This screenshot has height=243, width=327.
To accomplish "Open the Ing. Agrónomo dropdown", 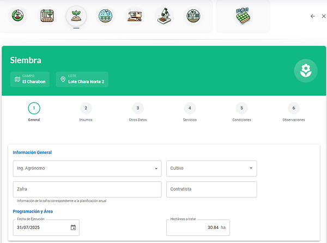I will tap(87, 168).
